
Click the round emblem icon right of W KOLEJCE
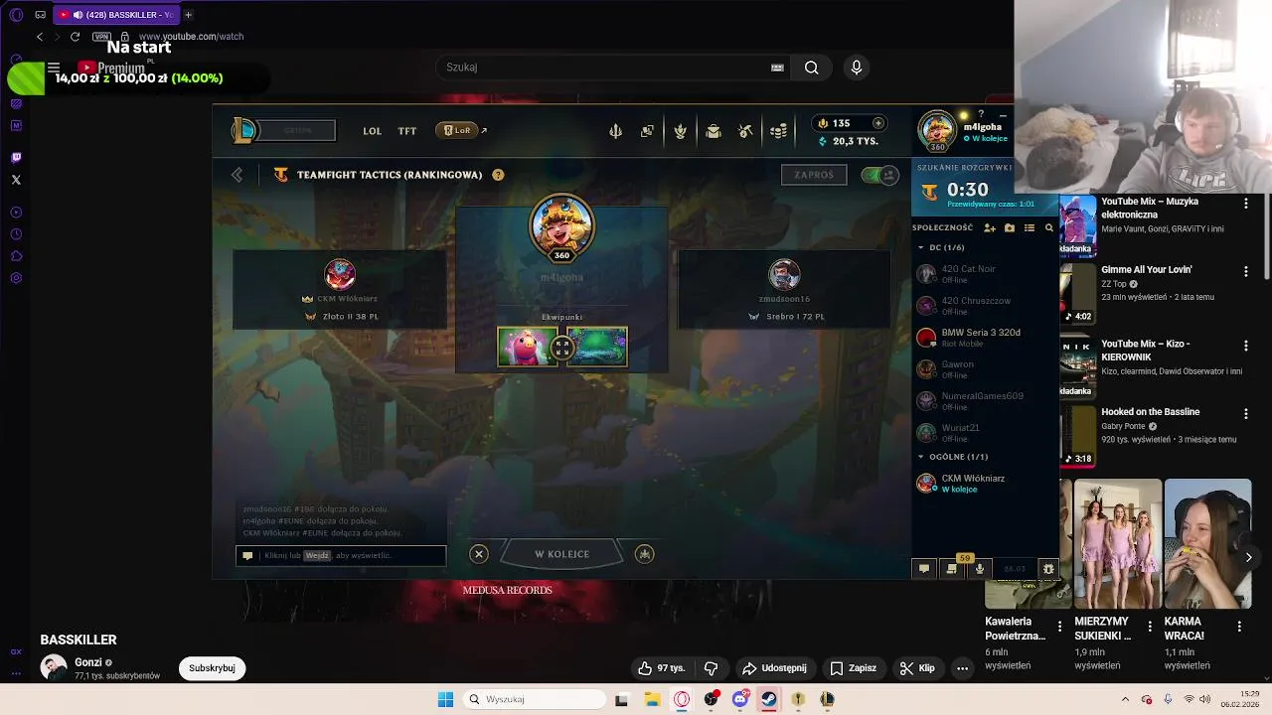coord(645,554)
